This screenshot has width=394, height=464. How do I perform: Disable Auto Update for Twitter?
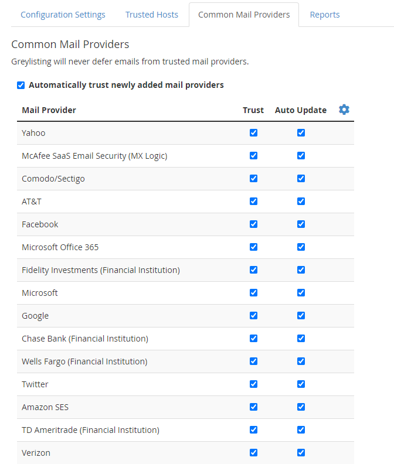(x=301, y=384)
